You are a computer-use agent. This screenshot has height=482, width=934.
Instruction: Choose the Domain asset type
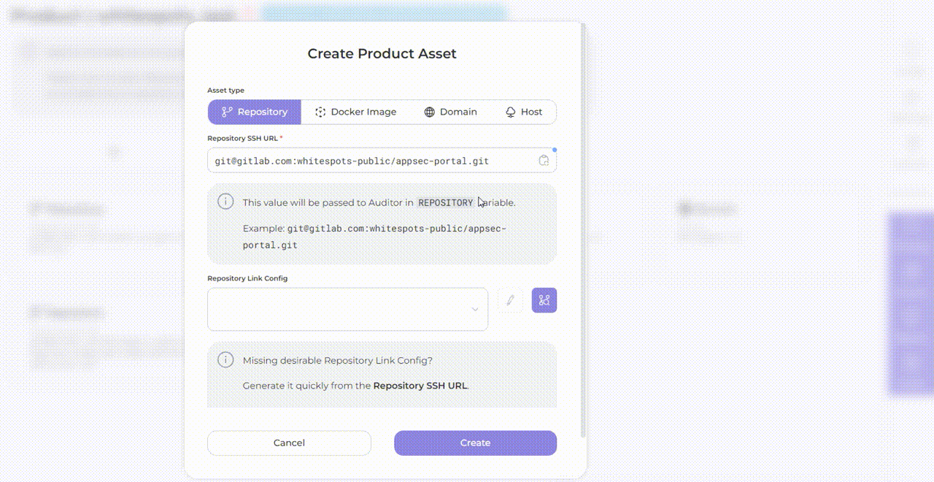pos(450,112)
